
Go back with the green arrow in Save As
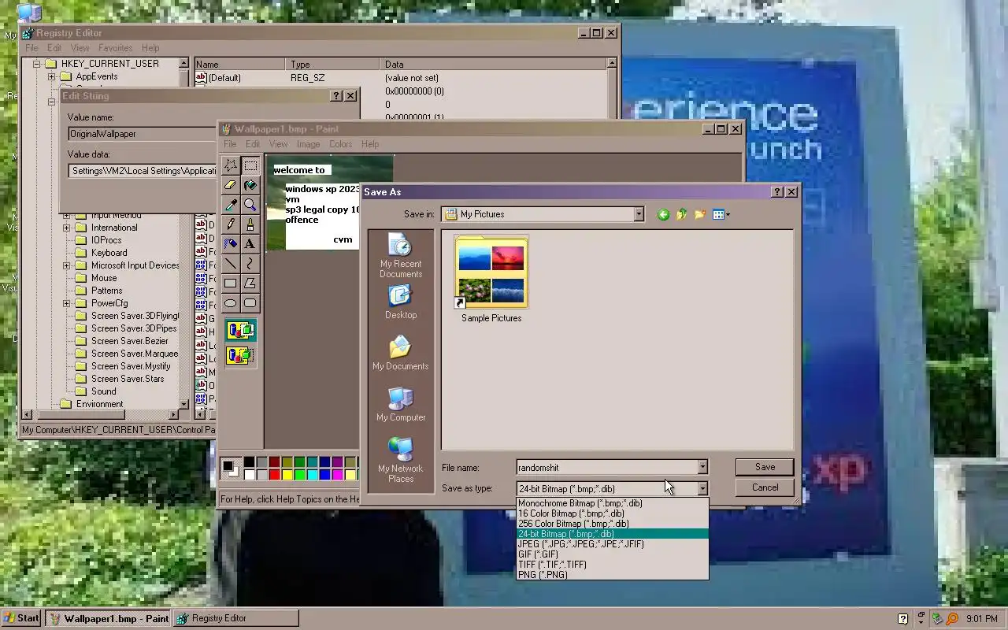tap(663, 214)
